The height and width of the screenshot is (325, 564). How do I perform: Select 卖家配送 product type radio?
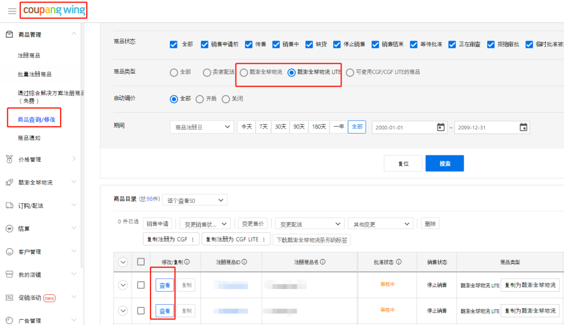207,73
